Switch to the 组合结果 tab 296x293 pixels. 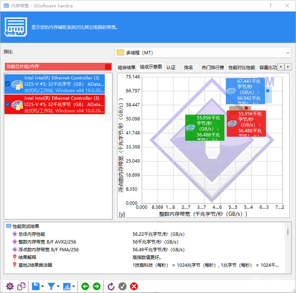tap(126, 67)
